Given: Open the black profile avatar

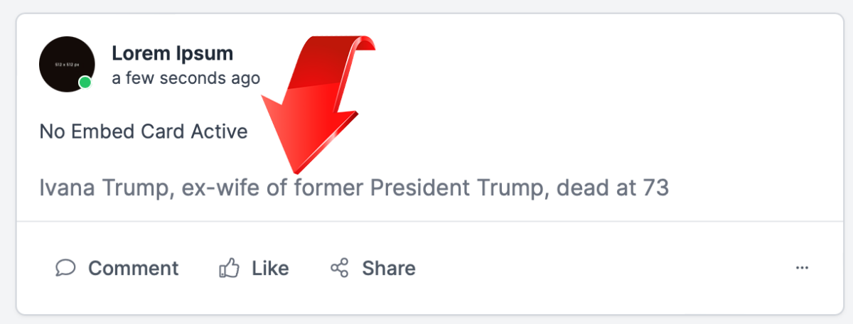Looking at the screenshot, I should point(66,64).
